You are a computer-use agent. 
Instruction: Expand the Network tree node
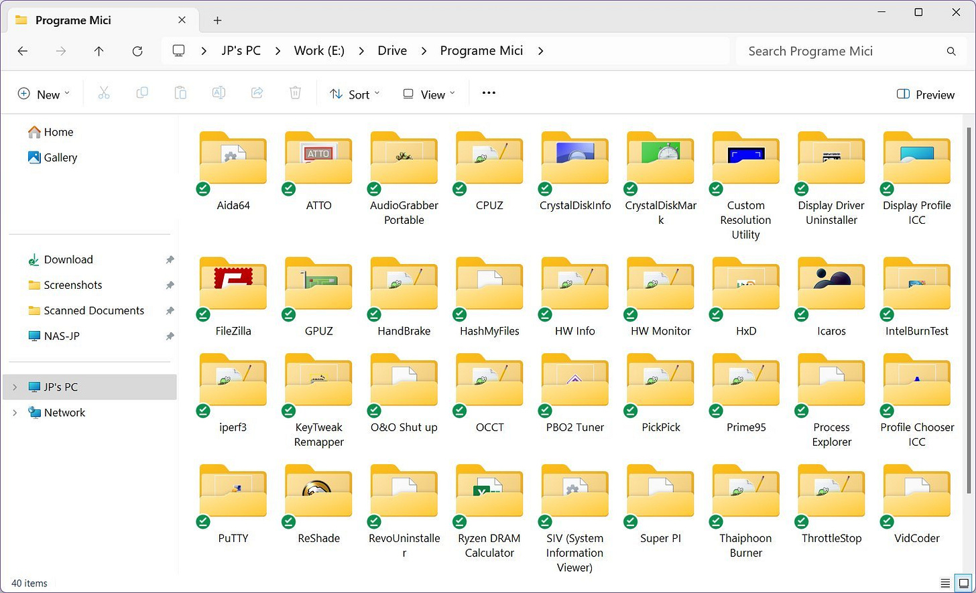pos(15,413)
